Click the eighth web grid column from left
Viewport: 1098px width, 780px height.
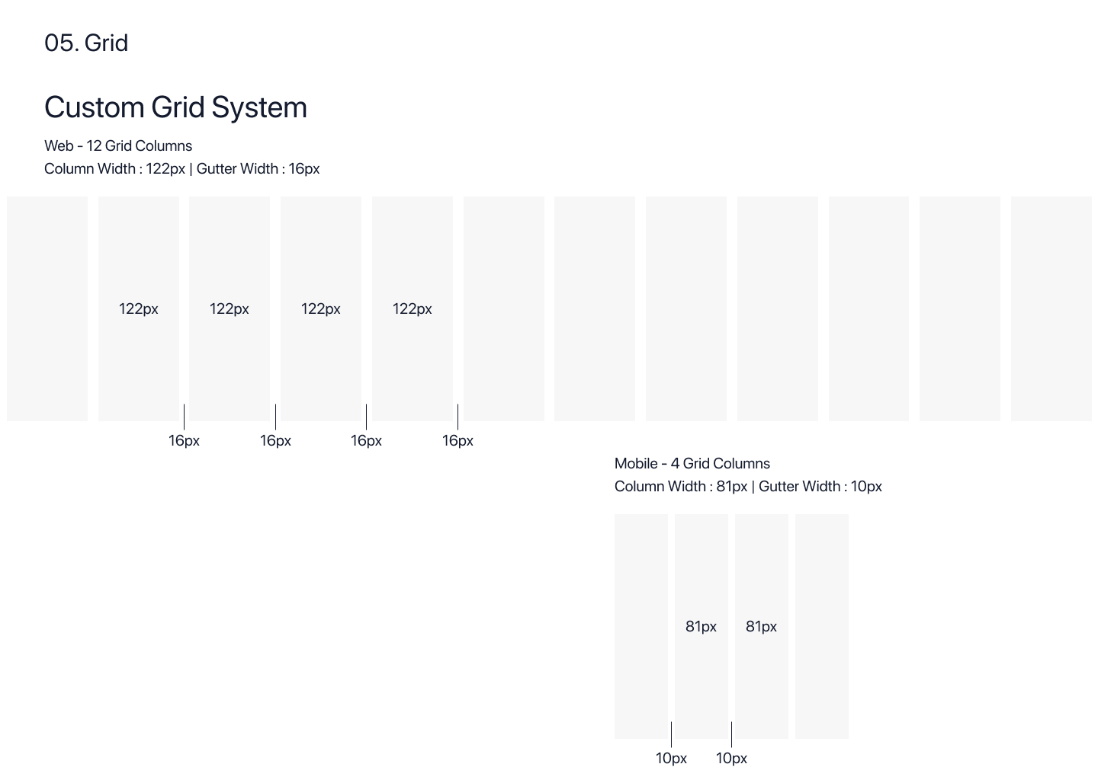click(685, 308)
